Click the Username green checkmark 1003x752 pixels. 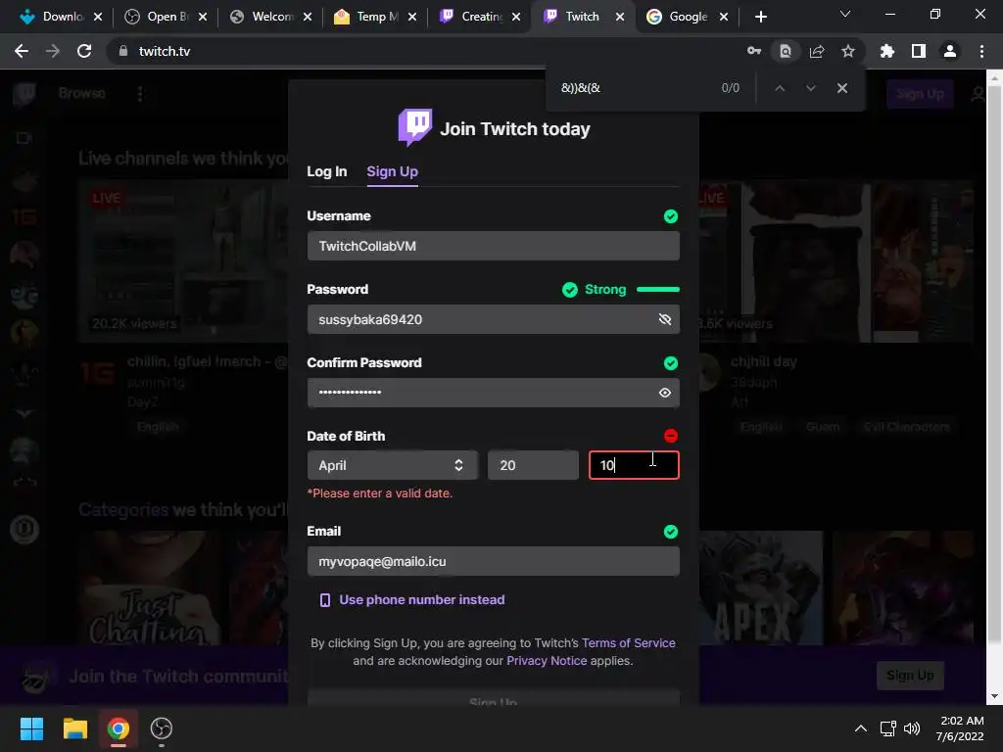(x=671, y=216)
